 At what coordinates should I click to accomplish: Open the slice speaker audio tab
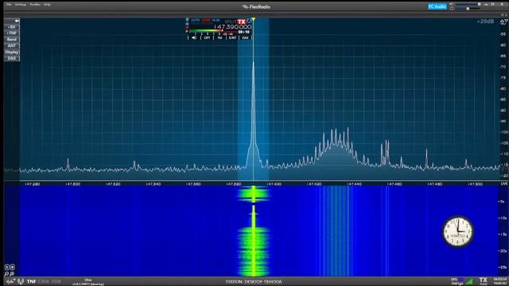194,37
